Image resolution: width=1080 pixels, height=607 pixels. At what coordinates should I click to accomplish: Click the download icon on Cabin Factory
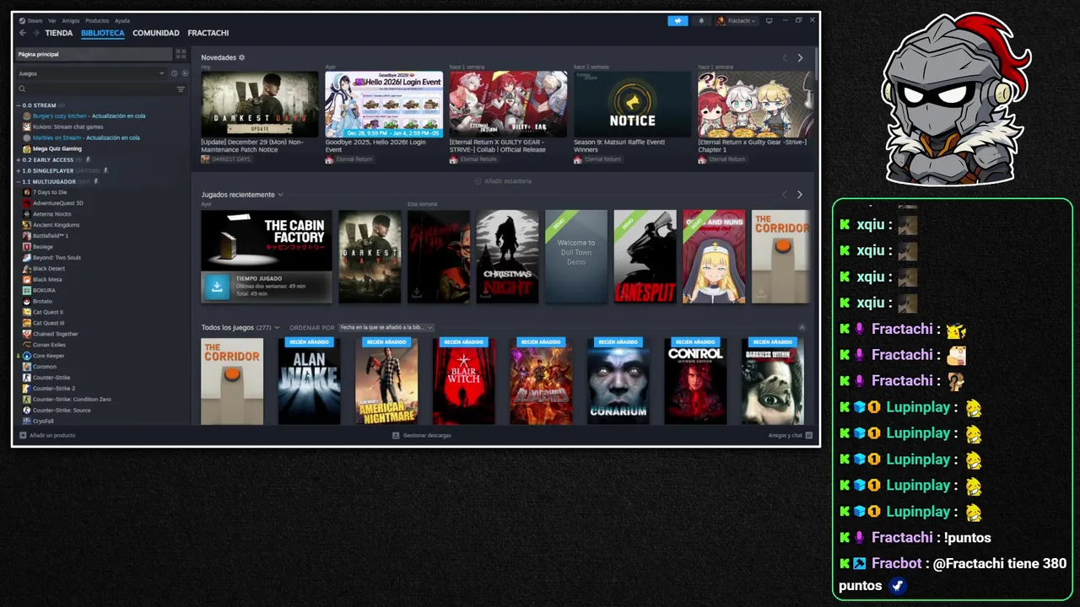[x=217, y=287]
